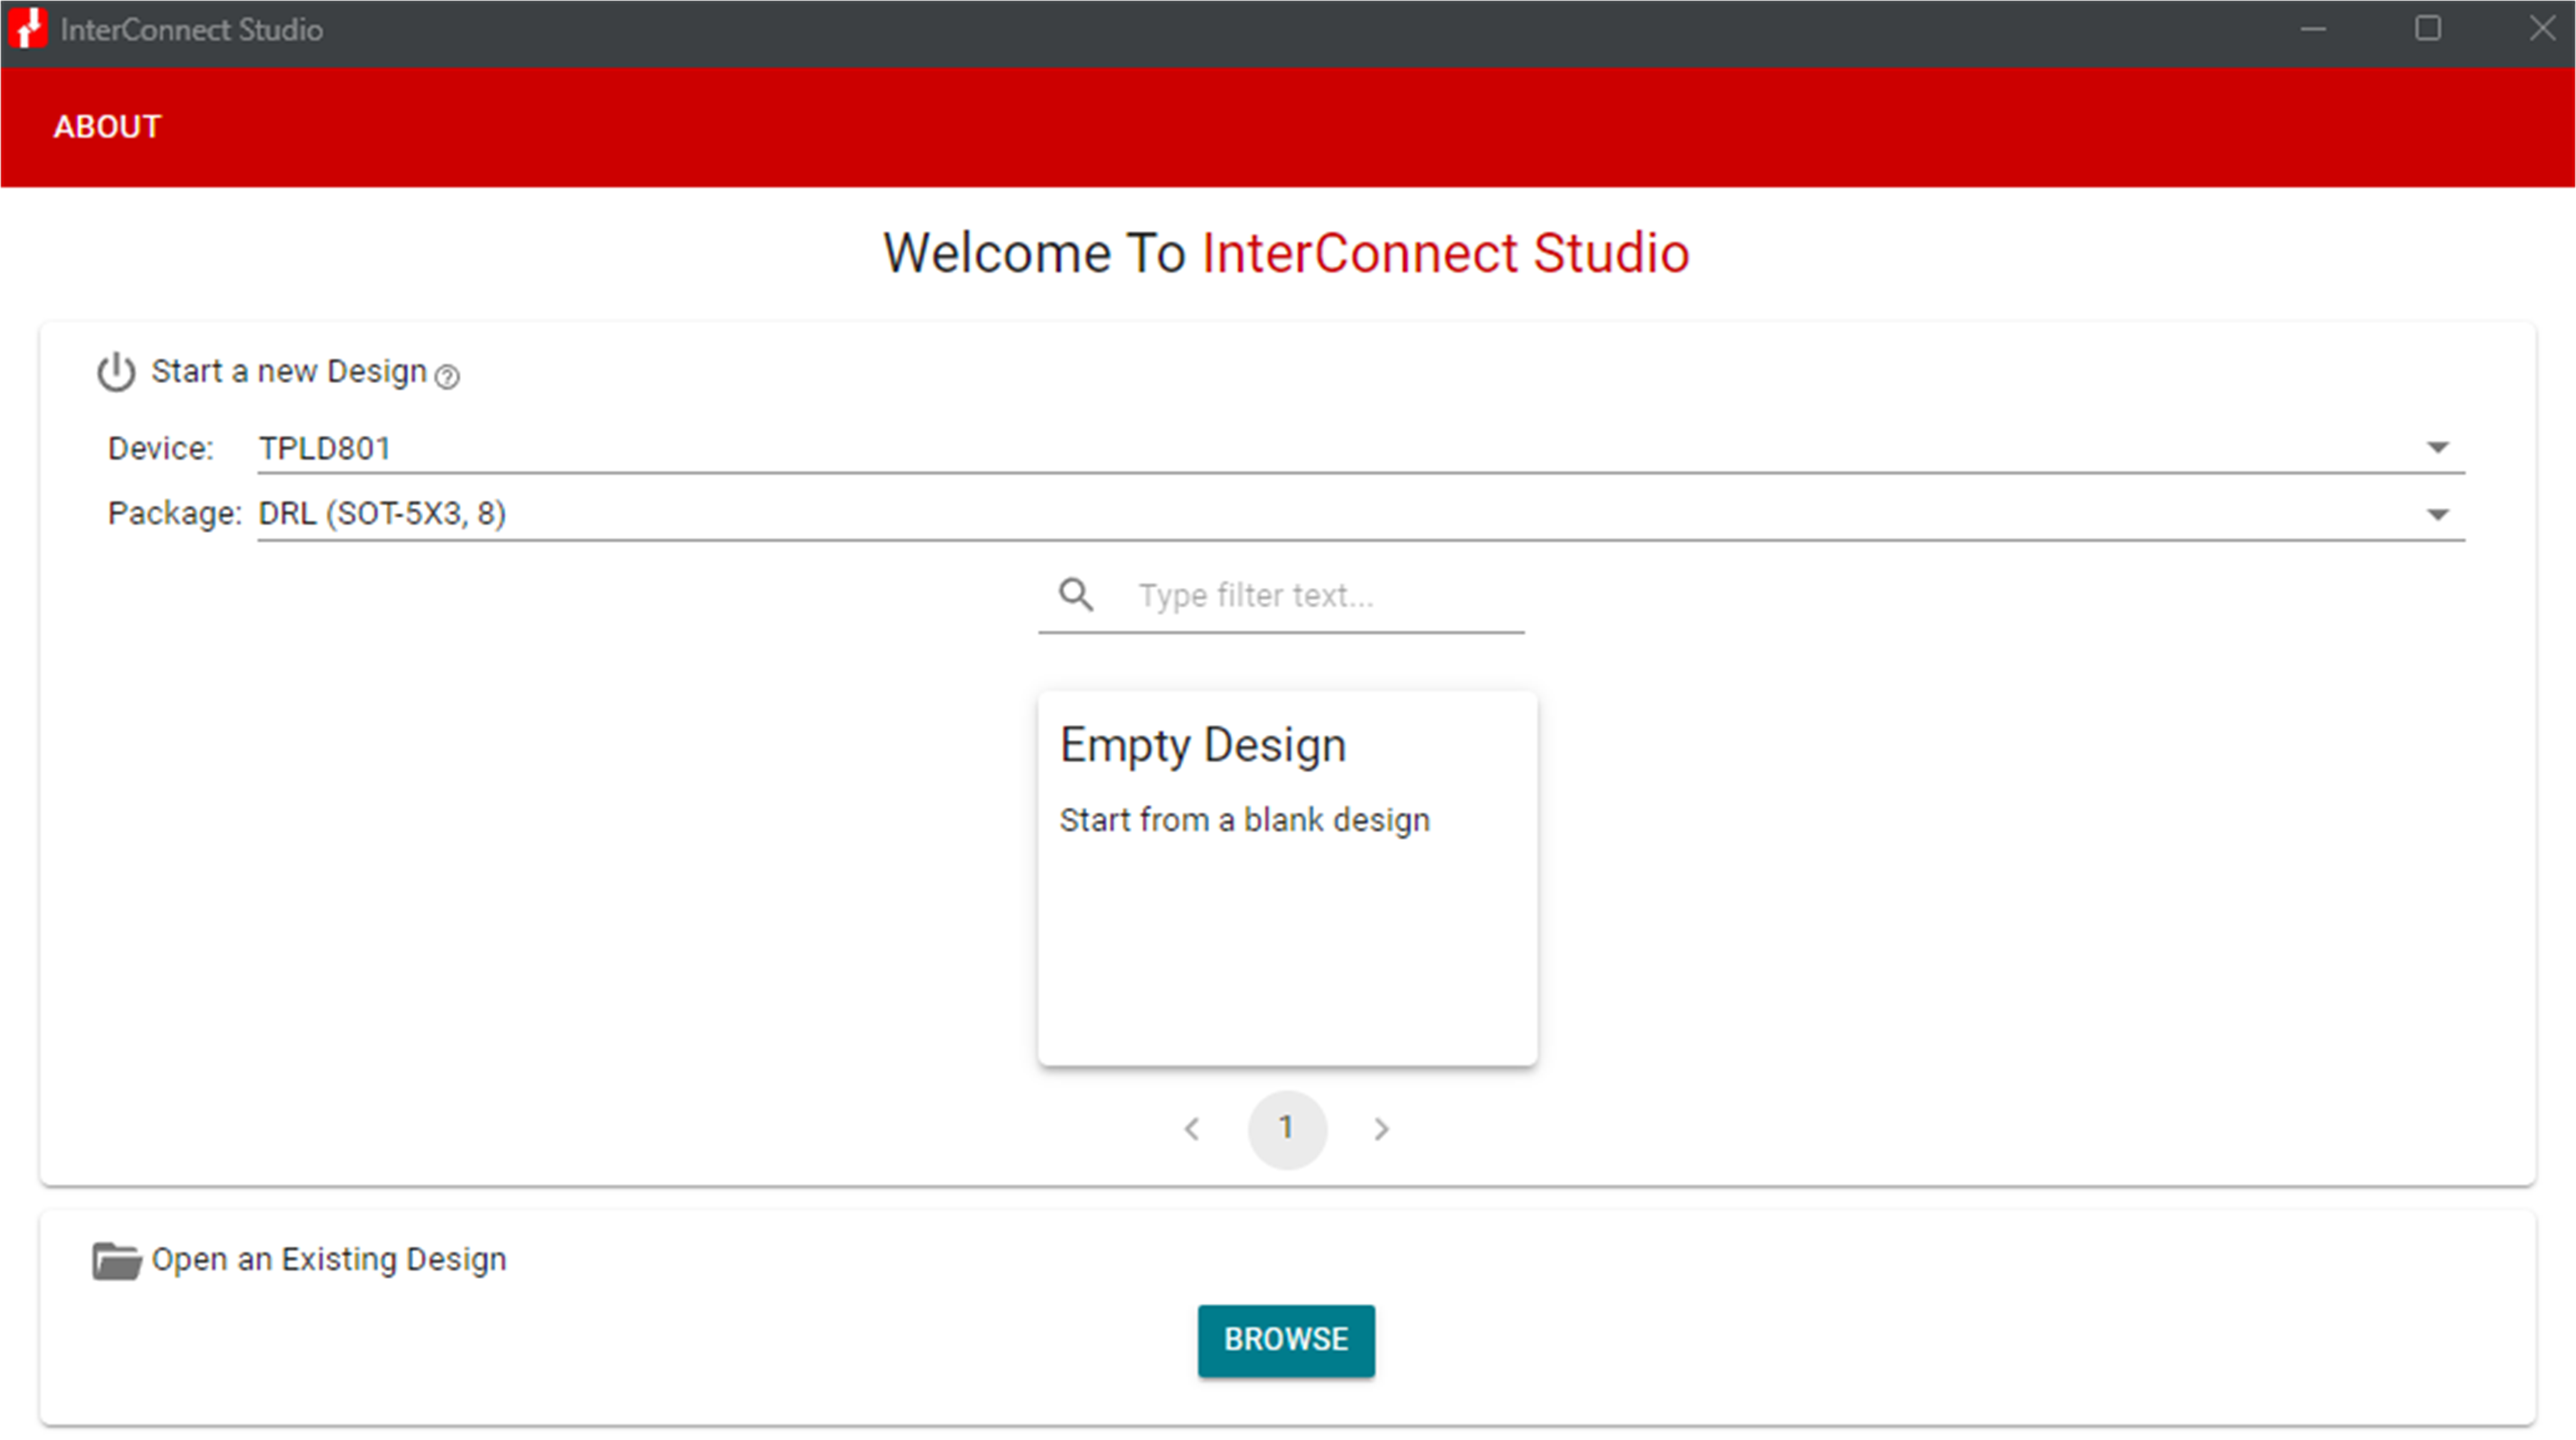Close the InterConnect Studio window
2576x1440 pixels.
click(x=2542, y=28)
